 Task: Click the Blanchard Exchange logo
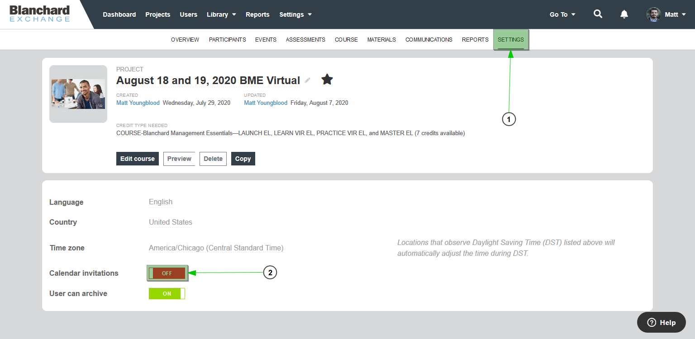(x=40, y=14)
